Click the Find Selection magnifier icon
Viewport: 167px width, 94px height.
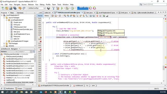[65, 16]
